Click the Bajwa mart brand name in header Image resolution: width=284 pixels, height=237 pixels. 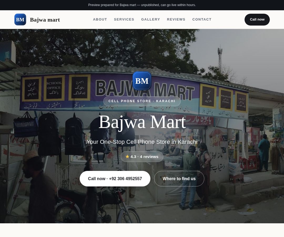coord(45,19)
